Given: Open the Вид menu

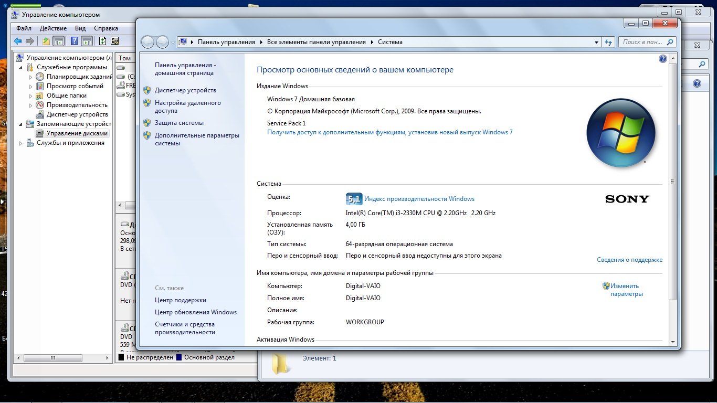Looking at the screenshot, I should 80,28.
